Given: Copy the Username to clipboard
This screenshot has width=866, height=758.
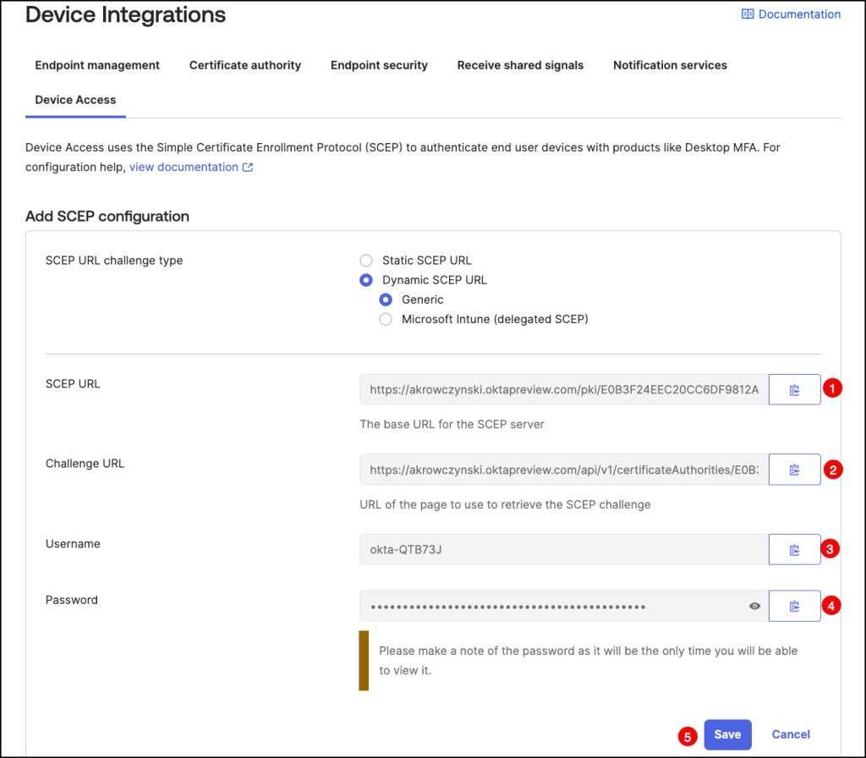Looking at the screenshot, I should 794,550.
